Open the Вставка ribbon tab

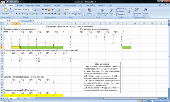(x=20, y=5)
